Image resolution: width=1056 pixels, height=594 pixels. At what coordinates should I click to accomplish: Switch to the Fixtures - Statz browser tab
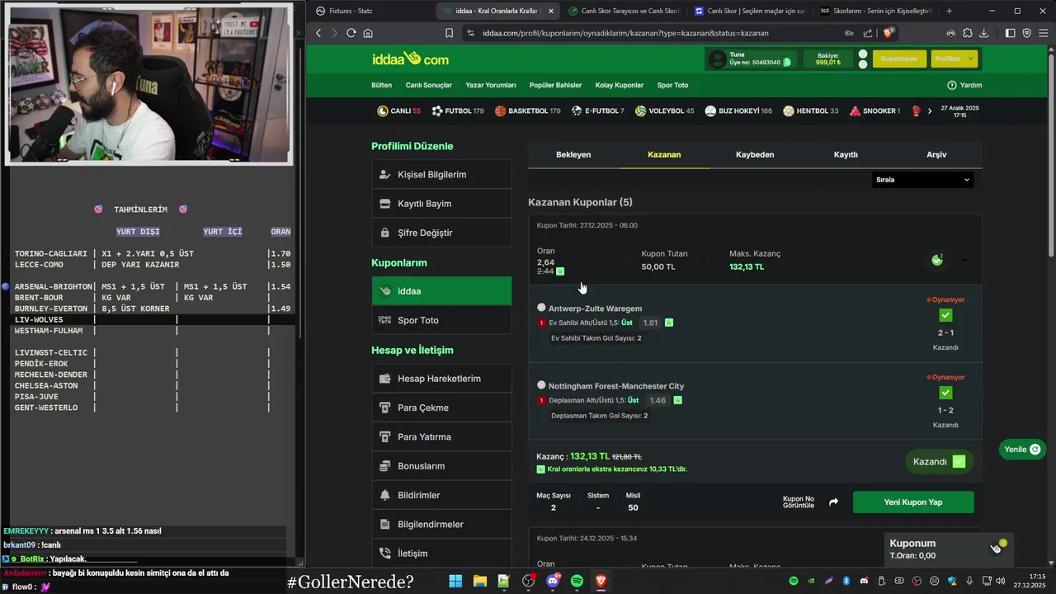pyautogui.click(x=371, y=11)
